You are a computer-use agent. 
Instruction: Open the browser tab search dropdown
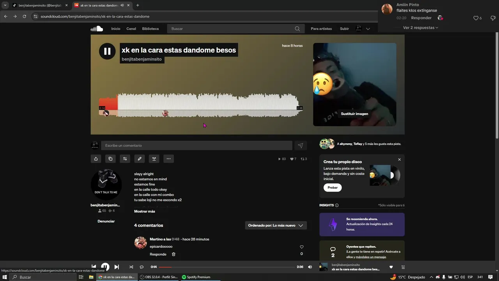click(x=5, y=5)
